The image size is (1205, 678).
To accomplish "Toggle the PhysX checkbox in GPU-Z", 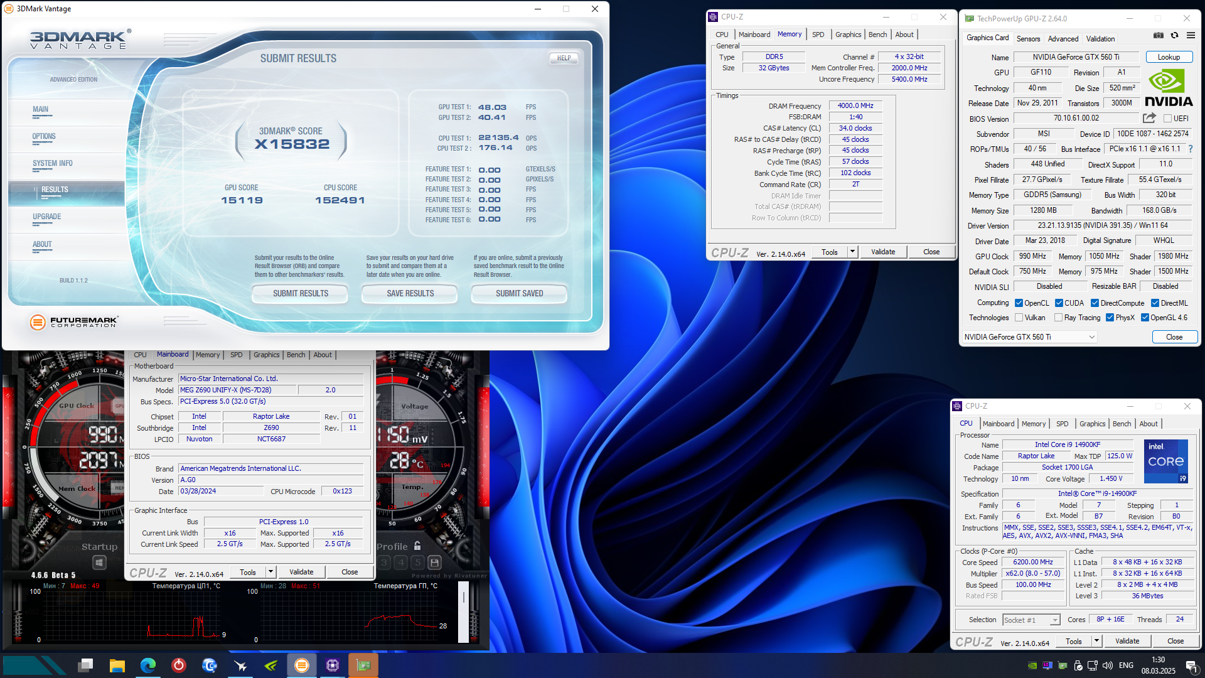I will point(1110,317).
